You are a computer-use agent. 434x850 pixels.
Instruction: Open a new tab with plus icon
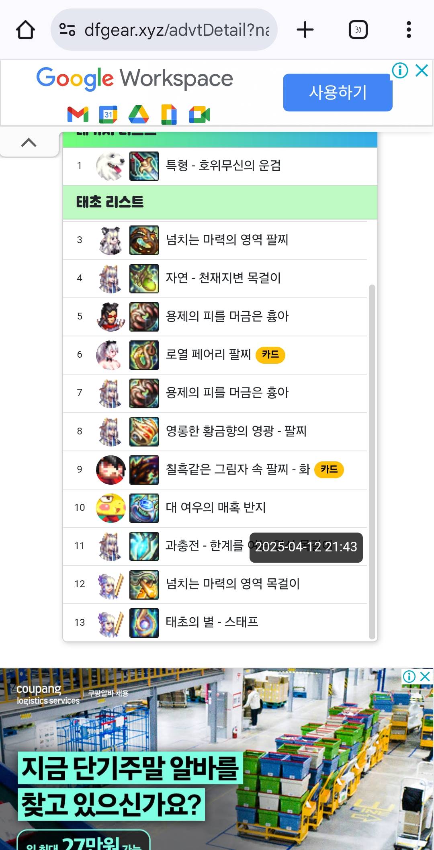[305, 30]
